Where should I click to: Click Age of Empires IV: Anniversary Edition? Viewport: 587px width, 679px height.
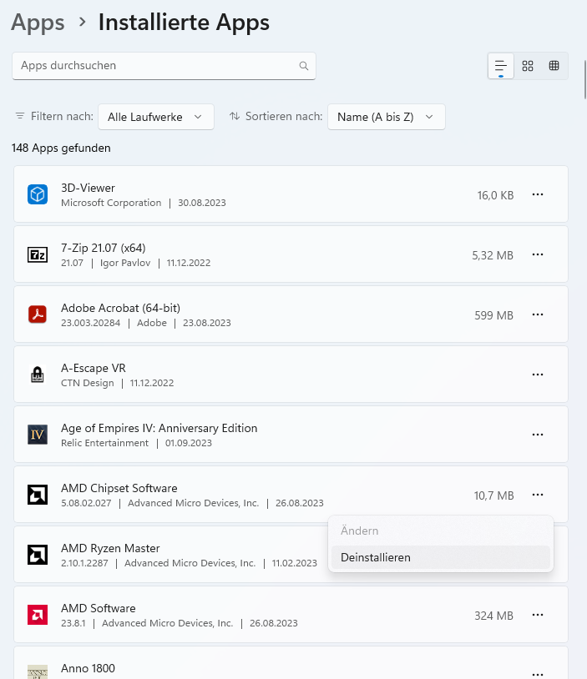(x=159, y=428)
